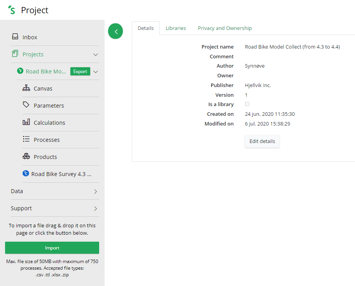Open the Road Bike Model dropdown arrow
The width and height of the screenshot is (355, 286).
96,71
